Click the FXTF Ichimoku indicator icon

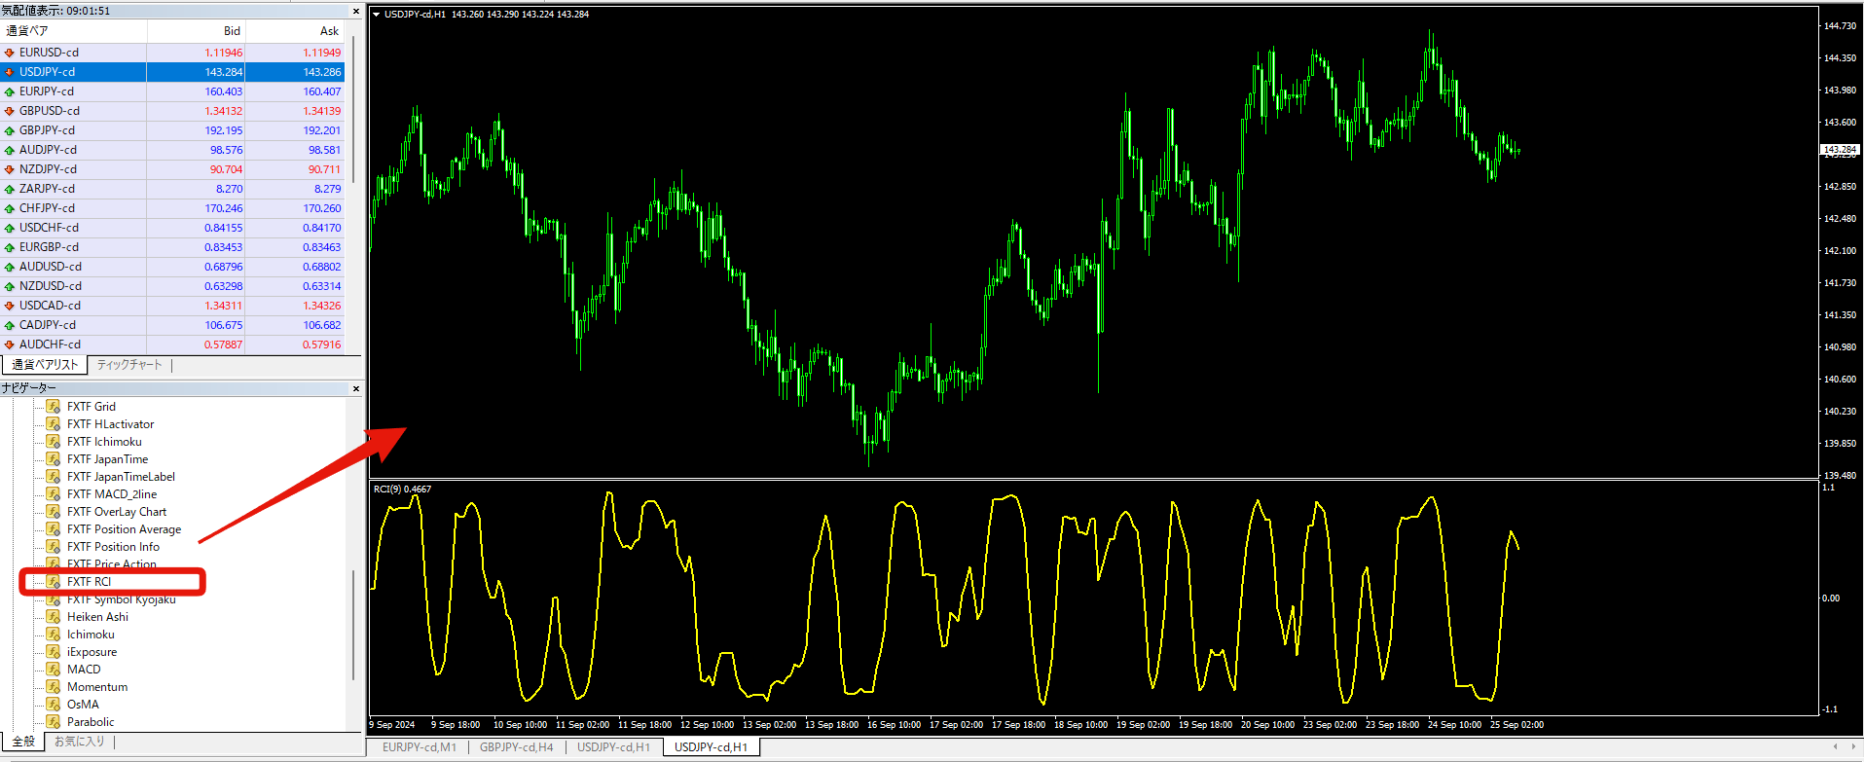pos(54,442)
